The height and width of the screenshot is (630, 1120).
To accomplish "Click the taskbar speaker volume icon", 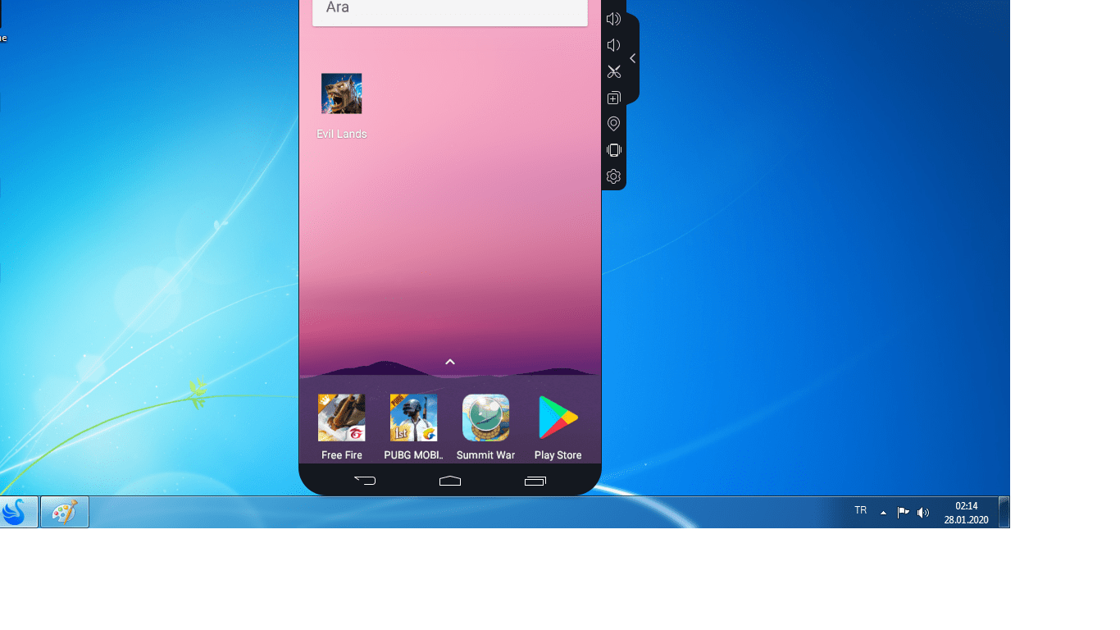I will point(923,513).
